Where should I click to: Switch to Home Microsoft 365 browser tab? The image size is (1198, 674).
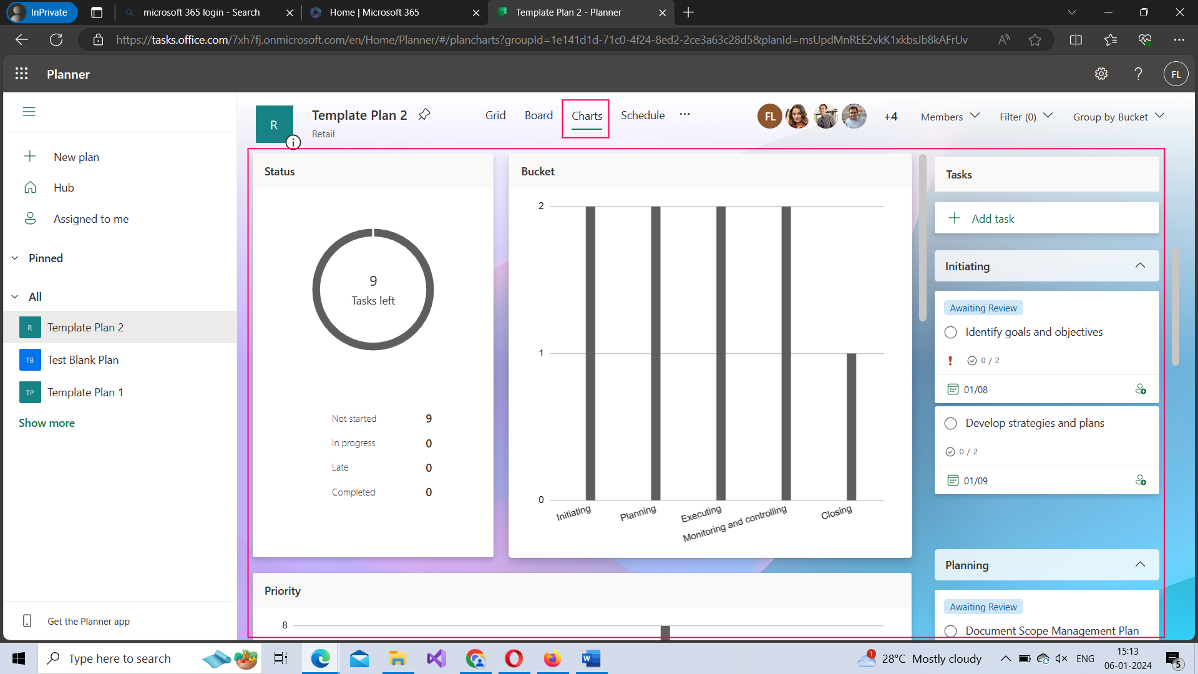click(x=396, y=12)
